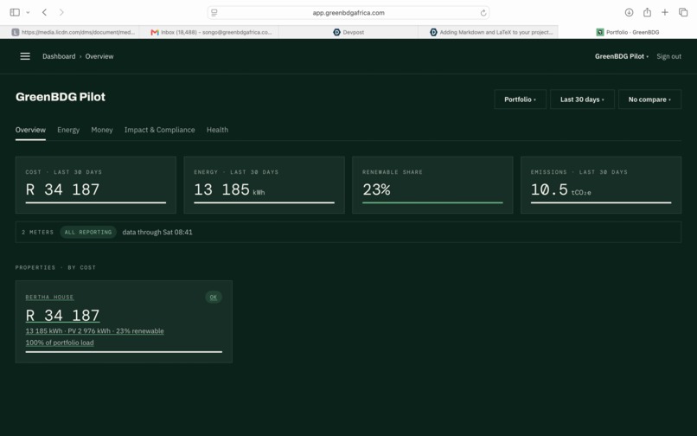This screenshot has width=697, height=436.
Task: Switch to the Energy tab
Action: (x=68, y=130)
